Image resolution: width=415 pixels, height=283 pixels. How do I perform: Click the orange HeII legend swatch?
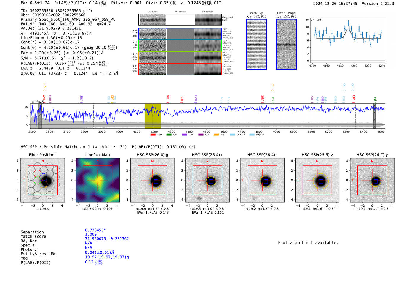(216, 135)
